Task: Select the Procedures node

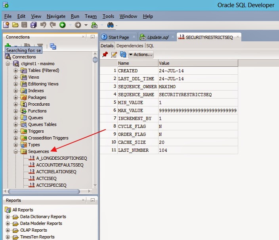Action: pyautogui.click(x=39, y=105)
